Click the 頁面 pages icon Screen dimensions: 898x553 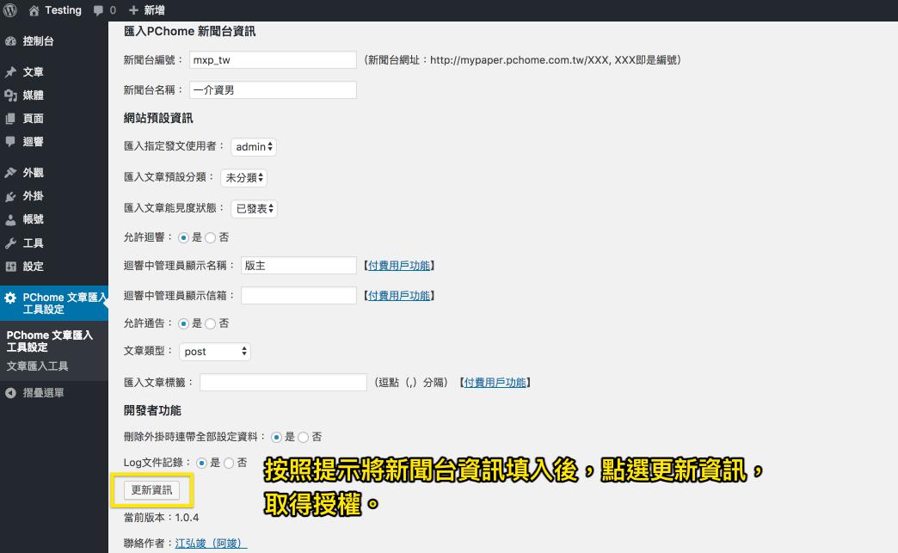(10, 119)
